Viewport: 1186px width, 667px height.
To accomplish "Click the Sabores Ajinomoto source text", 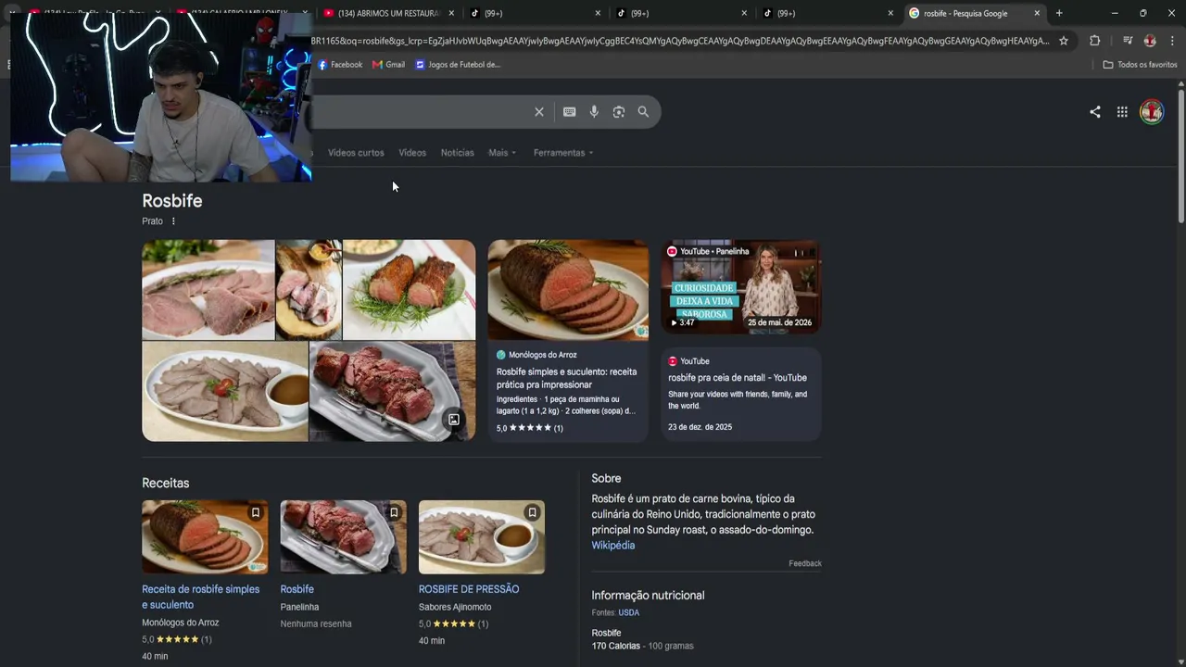I will [x=455, y=608].
